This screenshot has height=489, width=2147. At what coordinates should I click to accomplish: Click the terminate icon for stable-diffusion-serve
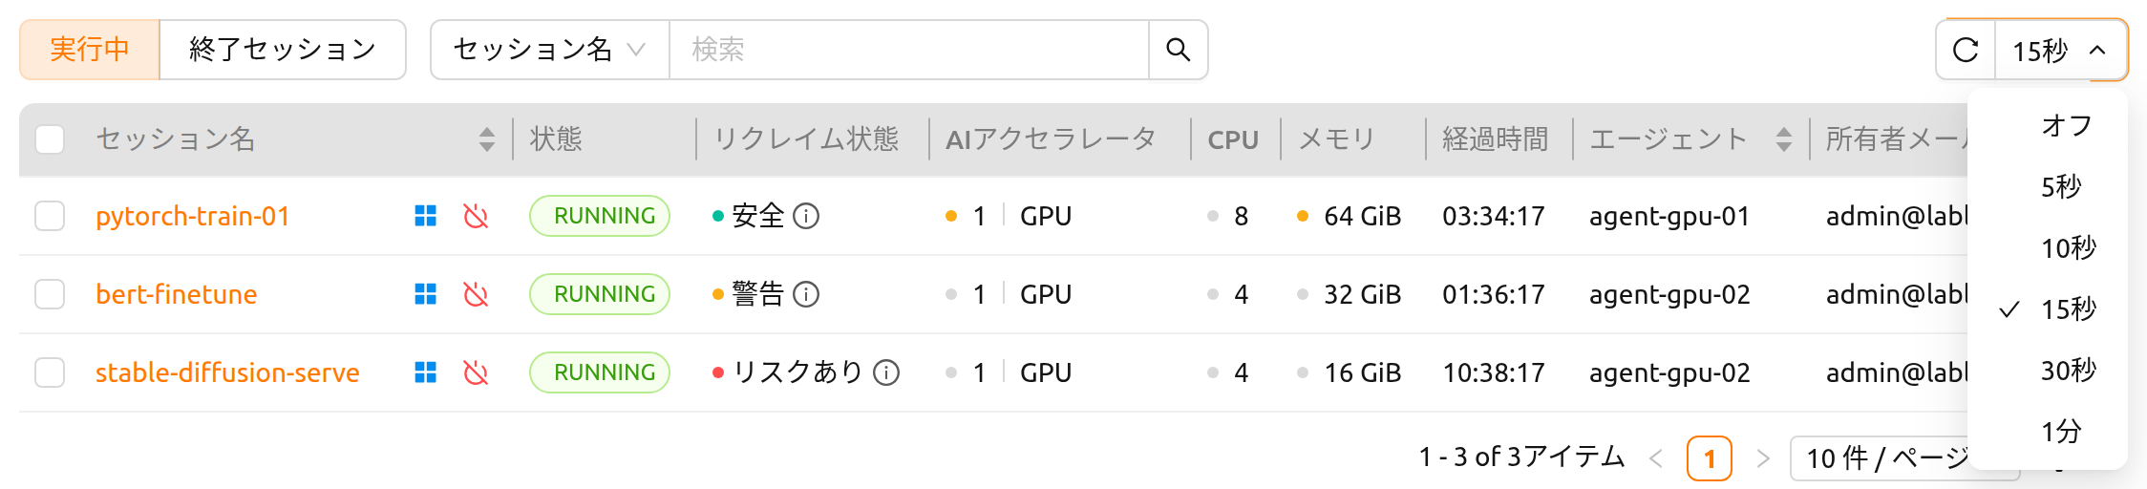point(476,372)
